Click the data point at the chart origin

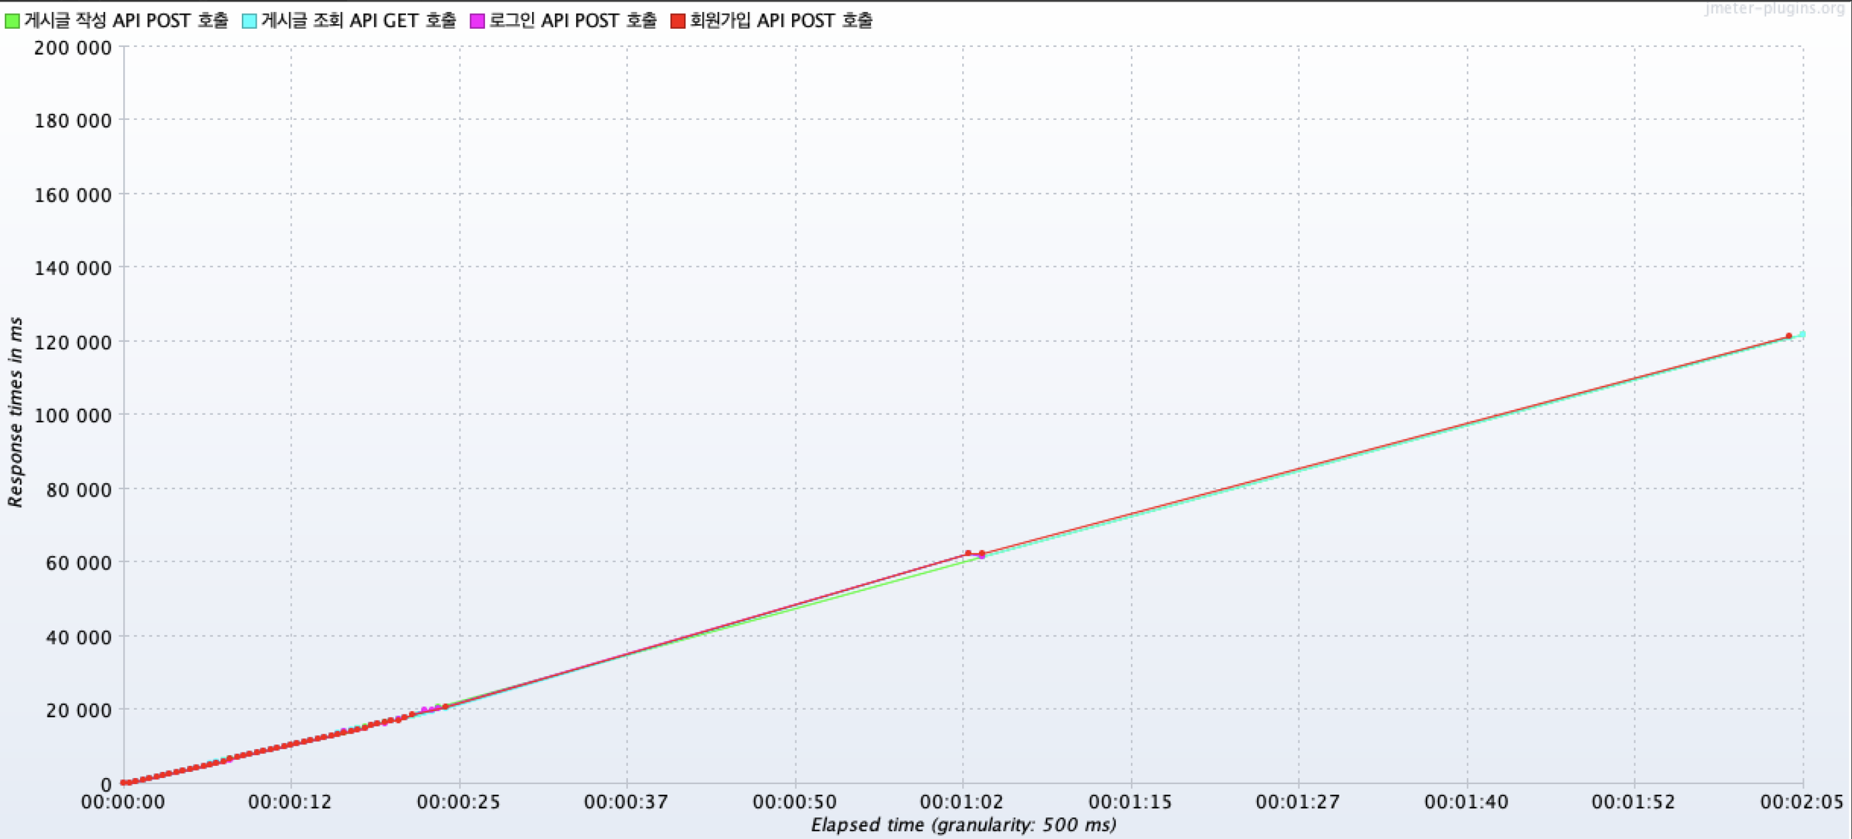[x=125, y=782]
